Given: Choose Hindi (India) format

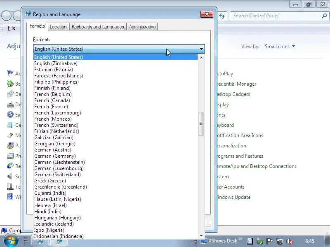Looking at the screenshot, I should pyautogui.click(x=115, y=212).
